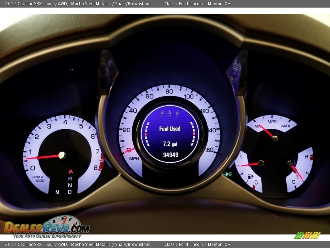This screenshot has width=330, height=248.
Task: Click the right seatbelt indicator icon
Action: click(177, 113)
